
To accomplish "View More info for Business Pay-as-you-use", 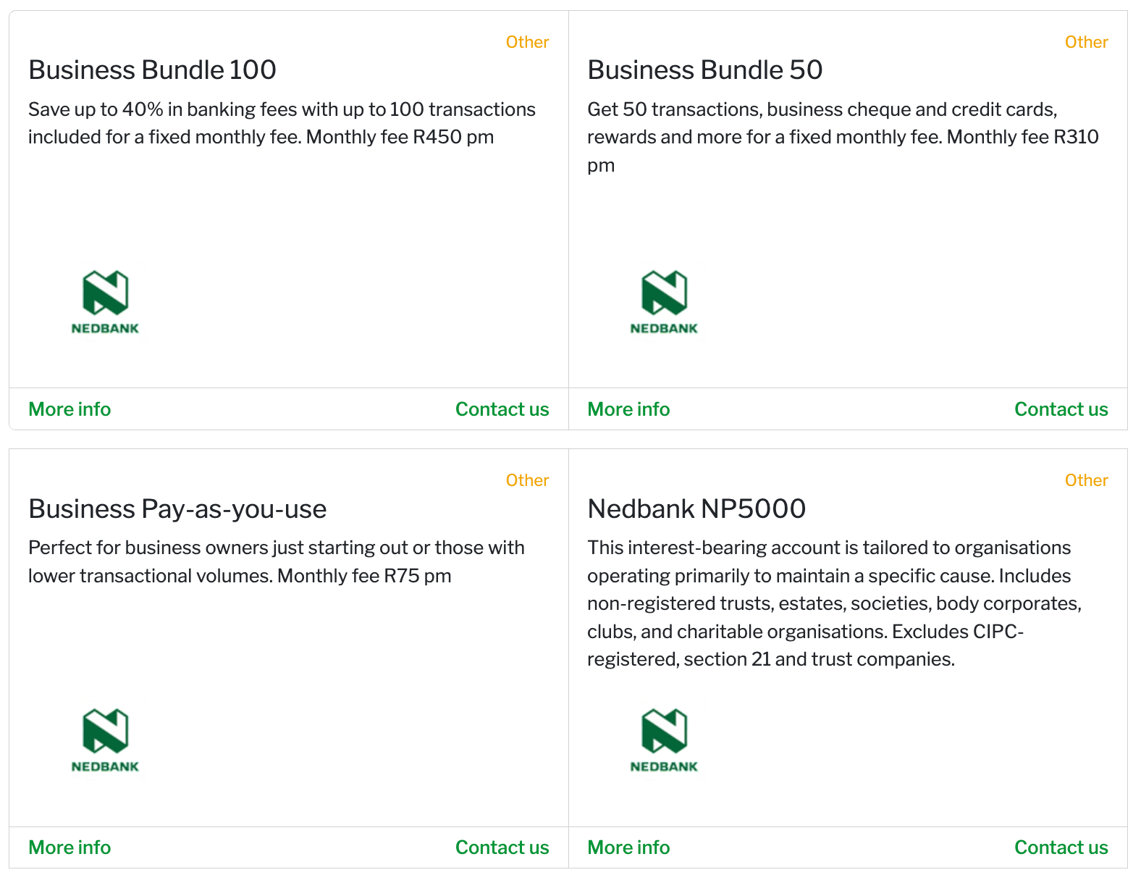I will point(70,847).
